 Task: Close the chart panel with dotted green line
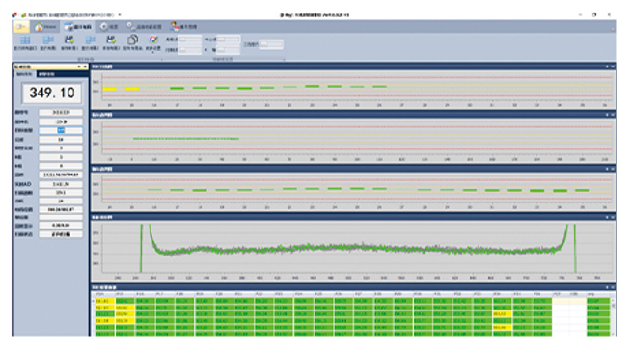point(613,115)
